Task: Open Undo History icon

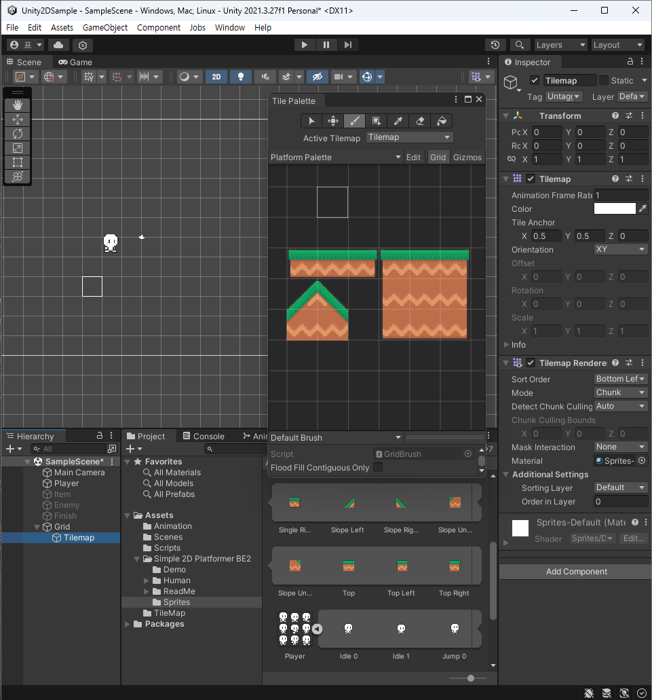Action: point(495,45)
